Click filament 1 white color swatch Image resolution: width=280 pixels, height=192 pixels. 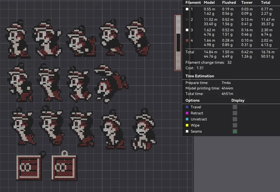(187, 9)
